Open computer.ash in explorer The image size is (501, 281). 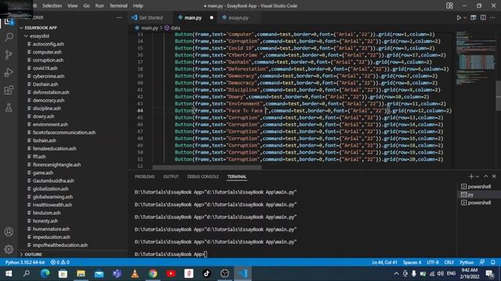point(47,52)
